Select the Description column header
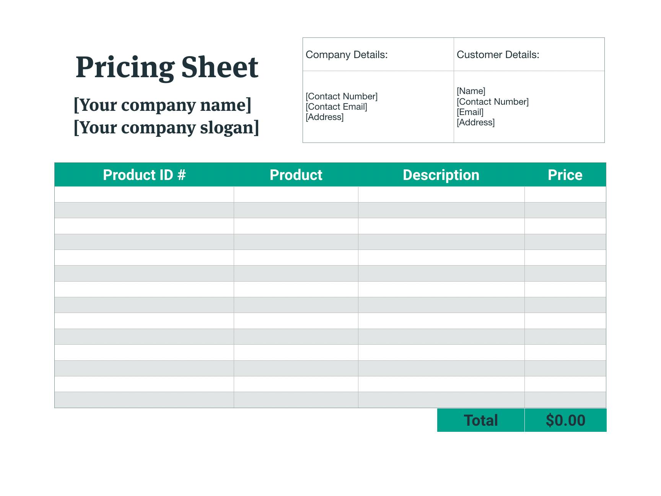 click(x=441, y=175)
